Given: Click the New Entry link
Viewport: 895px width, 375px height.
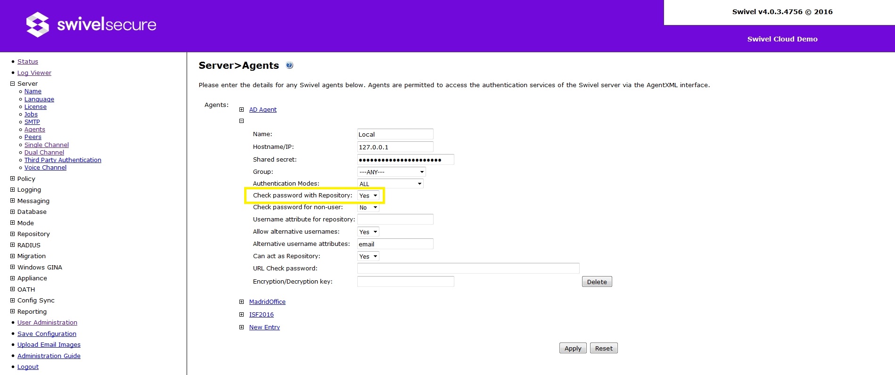Looking at the screenshot, I should pyautogui.click(x=264, y=327).
